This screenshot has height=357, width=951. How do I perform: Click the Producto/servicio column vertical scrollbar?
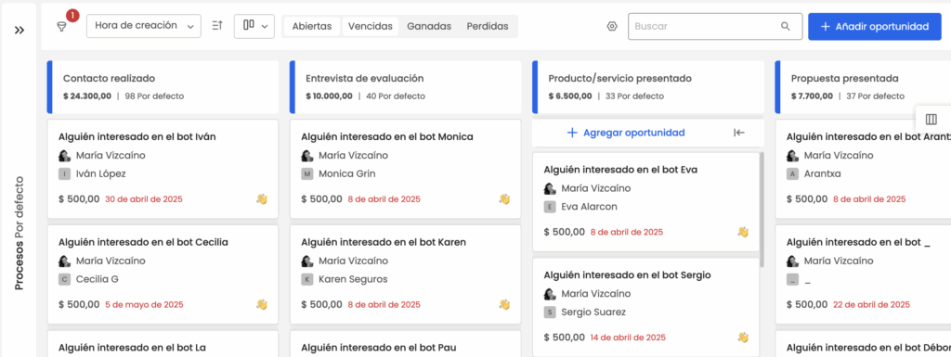pyautogui.click(x=762, y=210)
